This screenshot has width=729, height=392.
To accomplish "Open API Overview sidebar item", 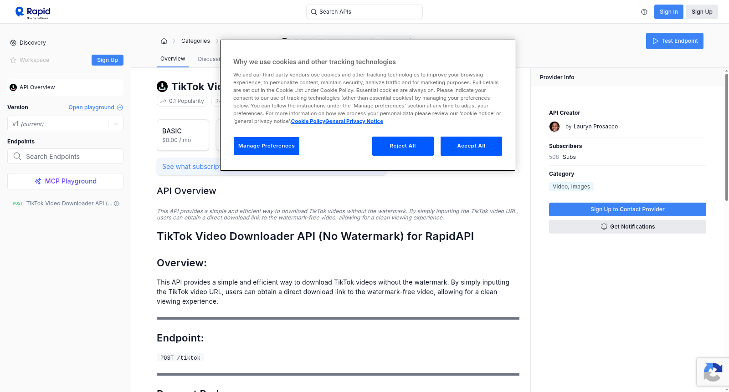I will click(65, 87).
